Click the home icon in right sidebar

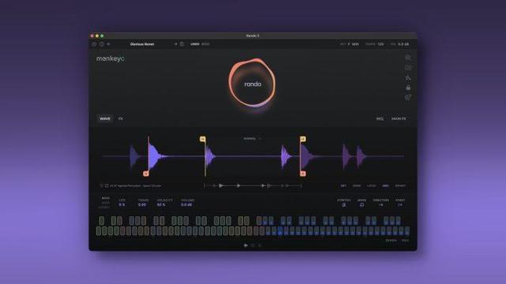pyautogui.click(x=408, y=58)
